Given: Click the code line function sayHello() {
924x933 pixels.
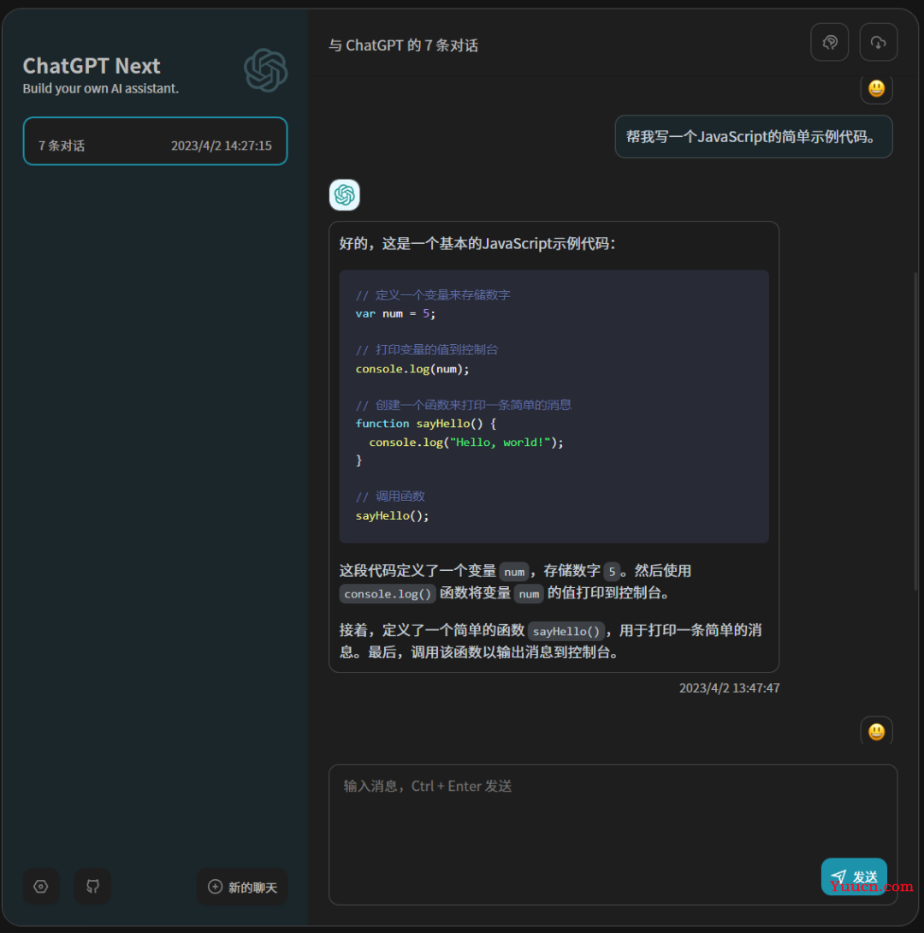Looking at the screenshot, I should pyautogui.click(x=426, y=424).
